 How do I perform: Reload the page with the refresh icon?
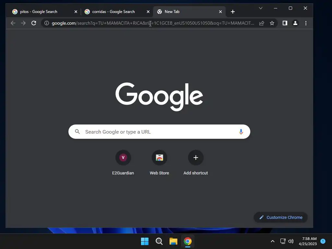pos(34,23)
